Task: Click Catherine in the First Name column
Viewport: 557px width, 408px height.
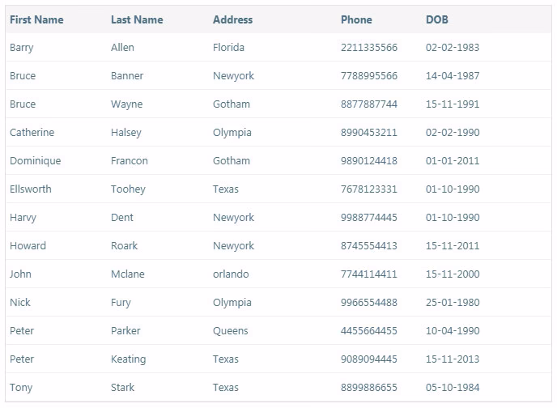Action: pos(32,133)
